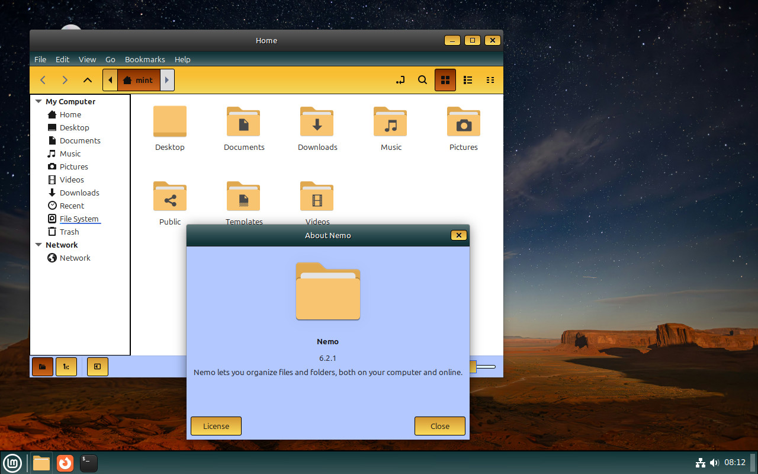The width and height of the screenshot is (758, 474).
Task: Collapse Network section in sidebar
Action: (x=38, y=245)
